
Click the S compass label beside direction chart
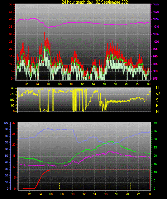click(157, 100)
